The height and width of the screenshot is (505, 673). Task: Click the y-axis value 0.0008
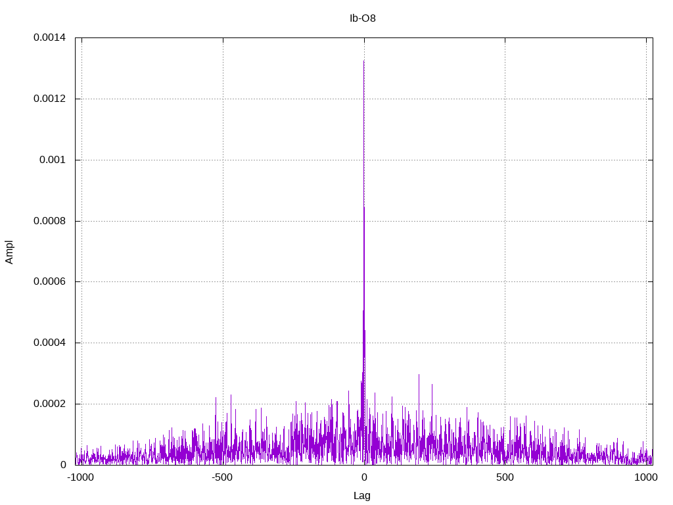(49, 221)
